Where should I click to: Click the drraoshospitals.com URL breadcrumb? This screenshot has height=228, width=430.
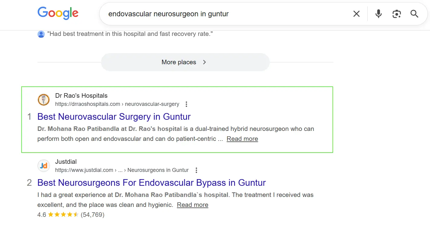point(117,104)
